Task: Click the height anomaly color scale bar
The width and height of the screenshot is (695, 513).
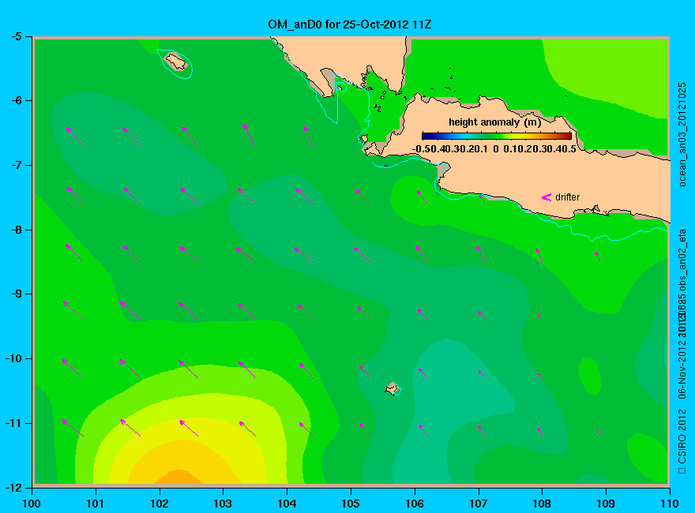Action: click(497, 136)
